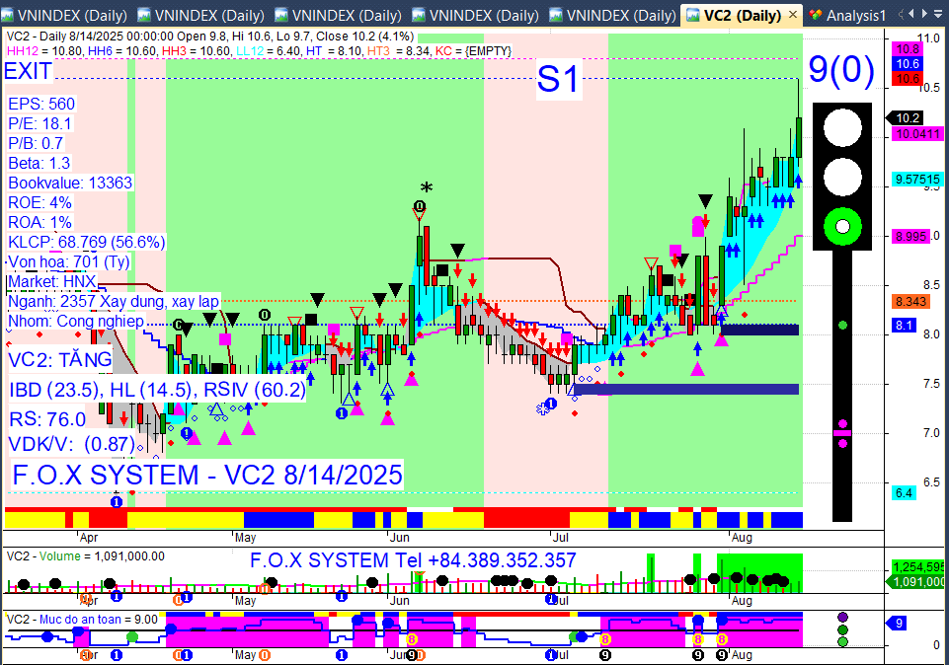
Task: Click F.O.X SYSTEM - VC2 8/14/2025 title
Action: click(207, 476)
